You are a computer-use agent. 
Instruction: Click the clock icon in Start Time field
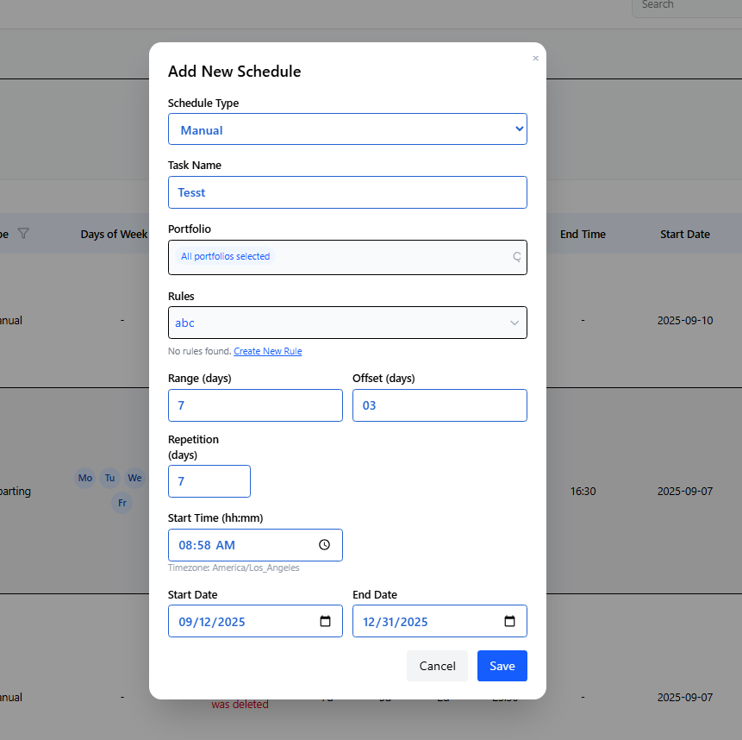(324, 545)
